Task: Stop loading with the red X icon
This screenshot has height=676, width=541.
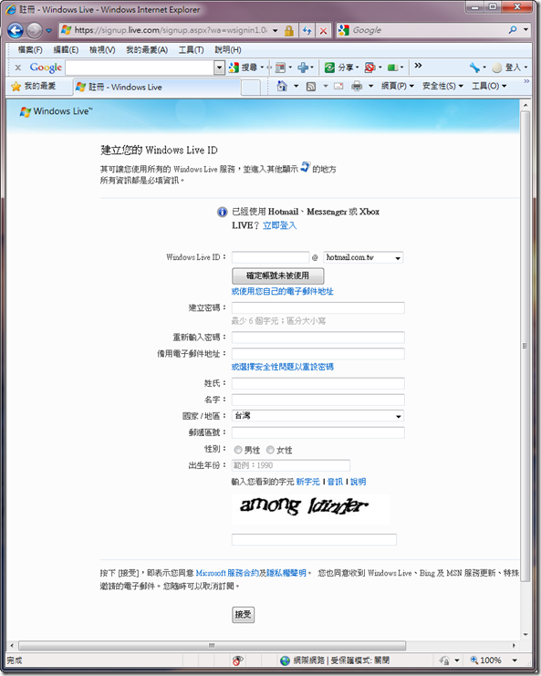Action: (323, 31)
